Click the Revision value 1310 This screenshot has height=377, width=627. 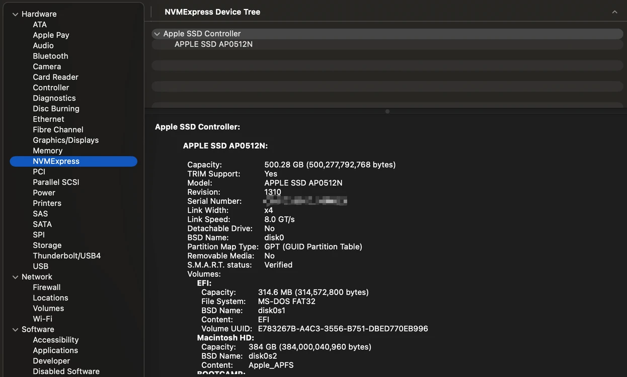coord(273,192)
